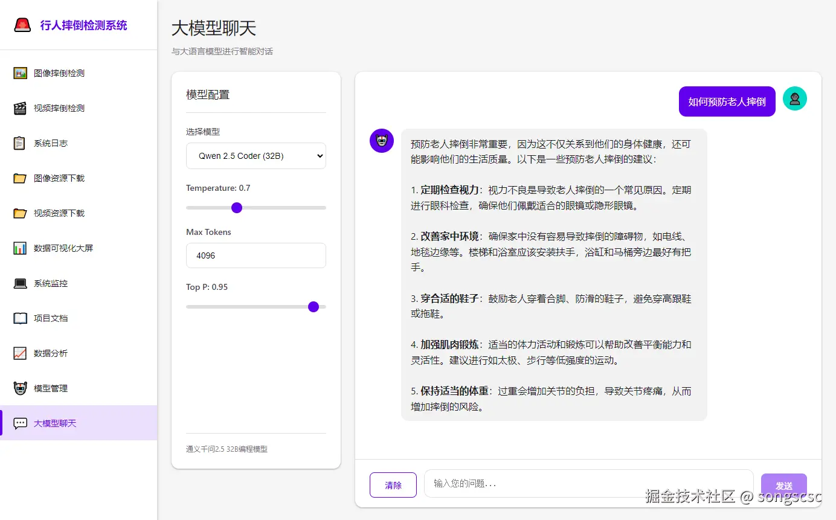The height and width of the screenshot is (520, 836).
Task: Click the 大模型聊天 chat bubble icon
Action: click(20, 423)
